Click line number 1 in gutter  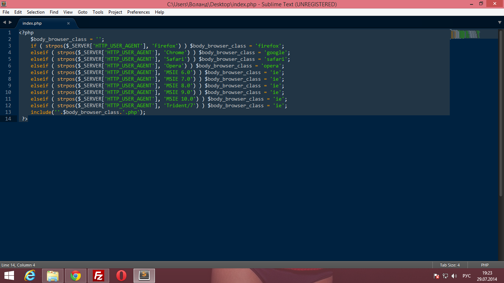pyautogui.click(x=9, y=32)
